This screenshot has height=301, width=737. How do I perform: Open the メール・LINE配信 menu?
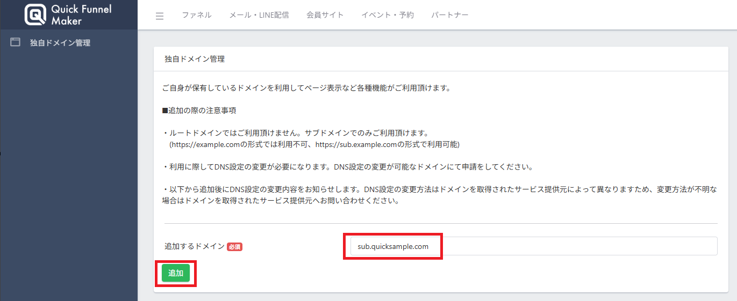point(259,15)
